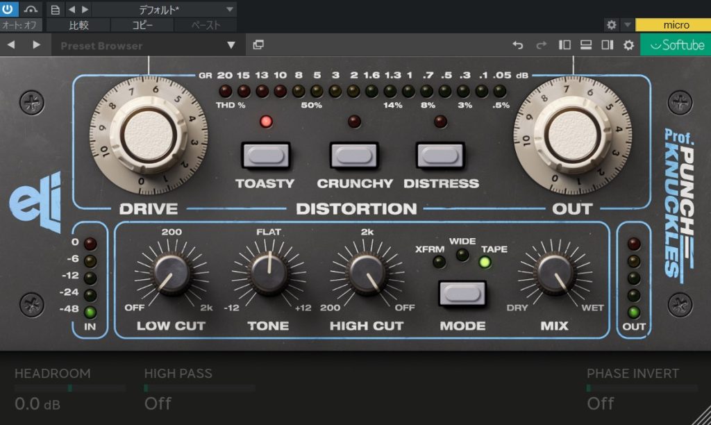Click the redo arrow icon
Viewport: 711px width, 425px height.
click(541, 45)
